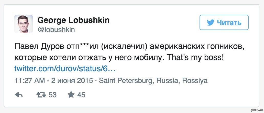Click the Twitter bird icon in the Читать button

tap(210, 23)
